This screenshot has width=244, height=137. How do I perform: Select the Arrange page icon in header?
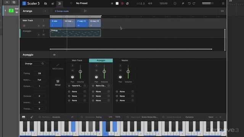tap(59, 3)
